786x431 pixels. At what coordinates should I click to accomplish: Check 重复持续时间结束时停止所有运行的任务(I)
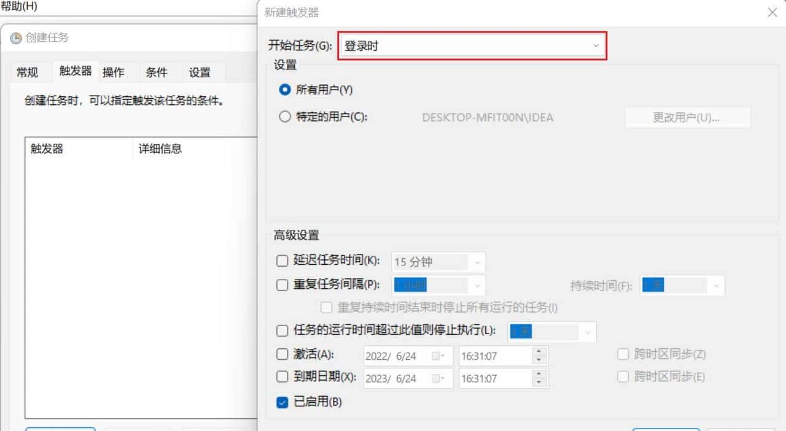click(x=326, y=307)
